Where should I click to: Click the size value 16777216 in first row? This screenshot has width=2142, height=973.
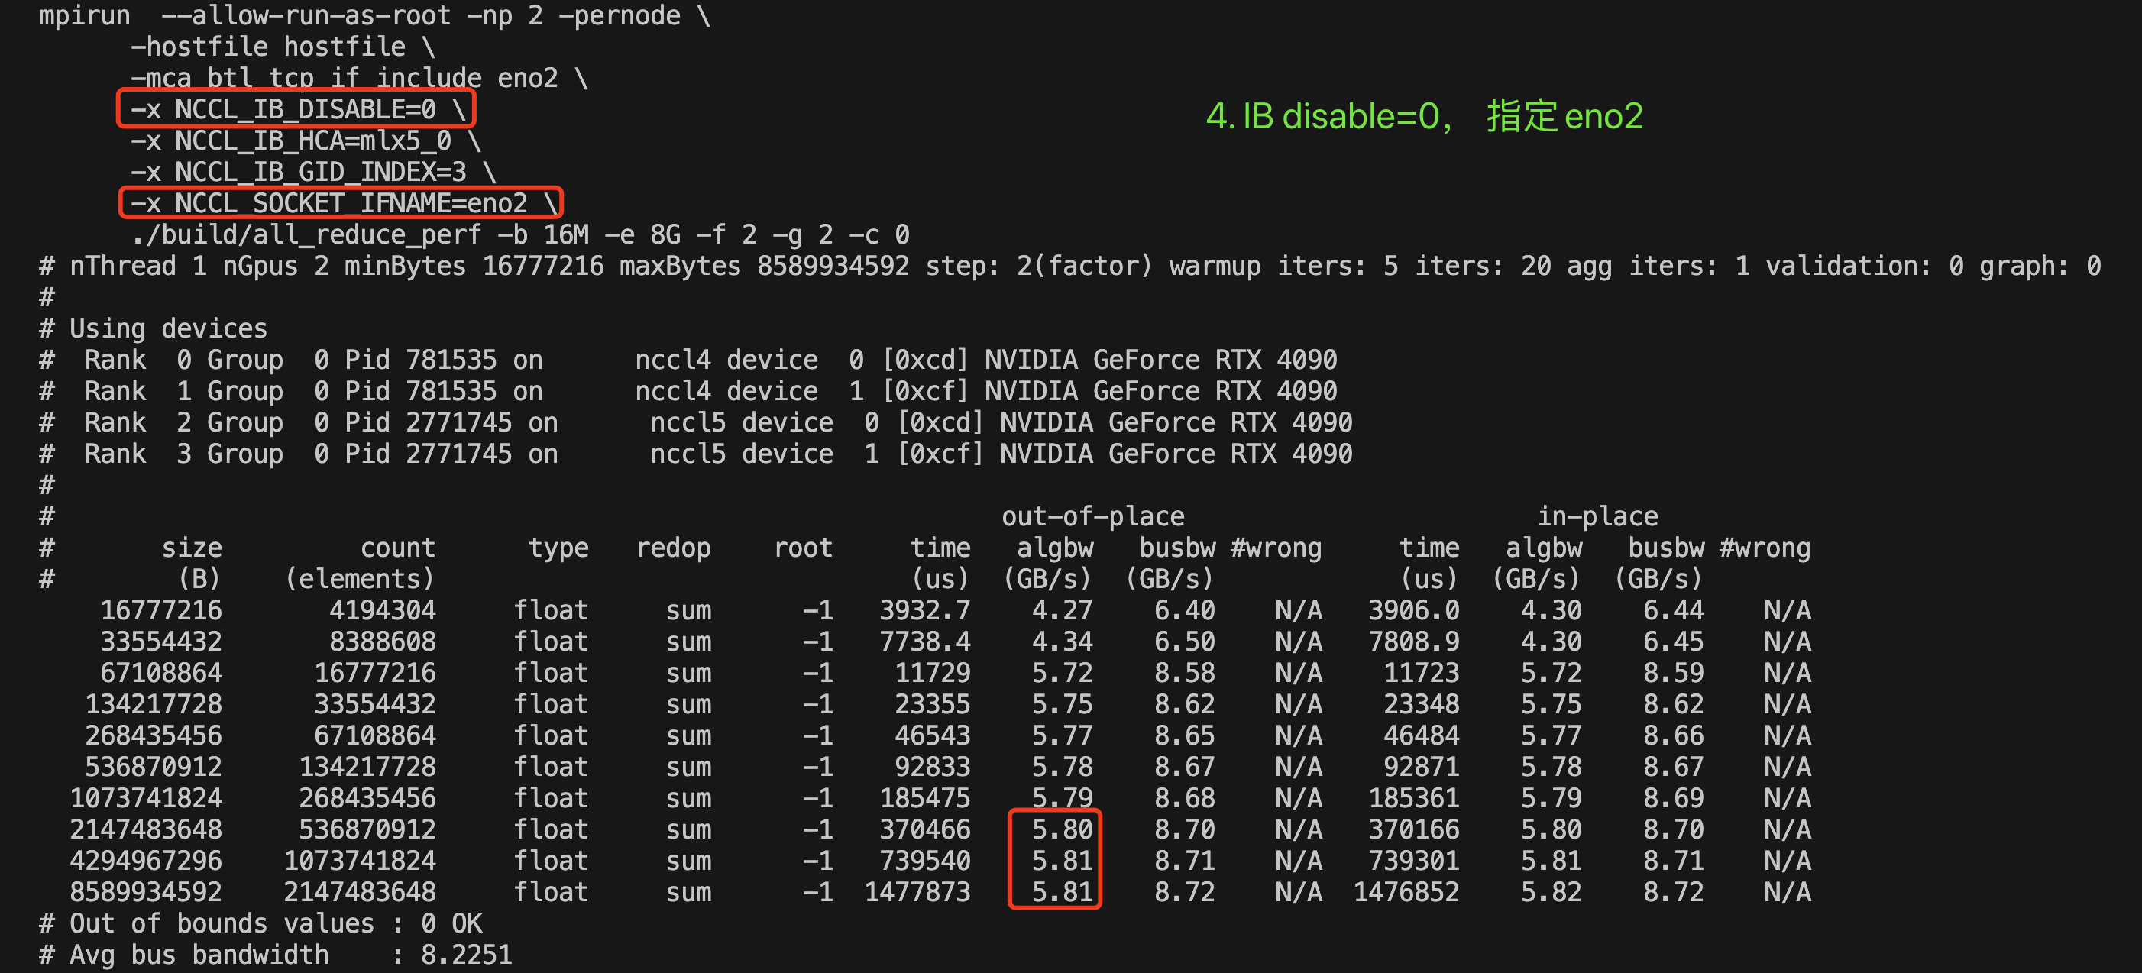(161, 610)
